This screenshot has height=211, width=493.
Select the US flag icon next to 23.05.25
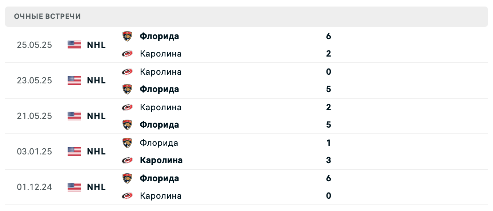74,80
